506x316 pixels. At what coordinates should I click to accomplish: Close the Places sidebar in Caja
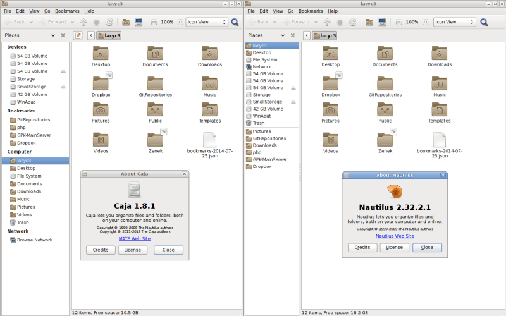pyautogui.click(x=63, y=35)
